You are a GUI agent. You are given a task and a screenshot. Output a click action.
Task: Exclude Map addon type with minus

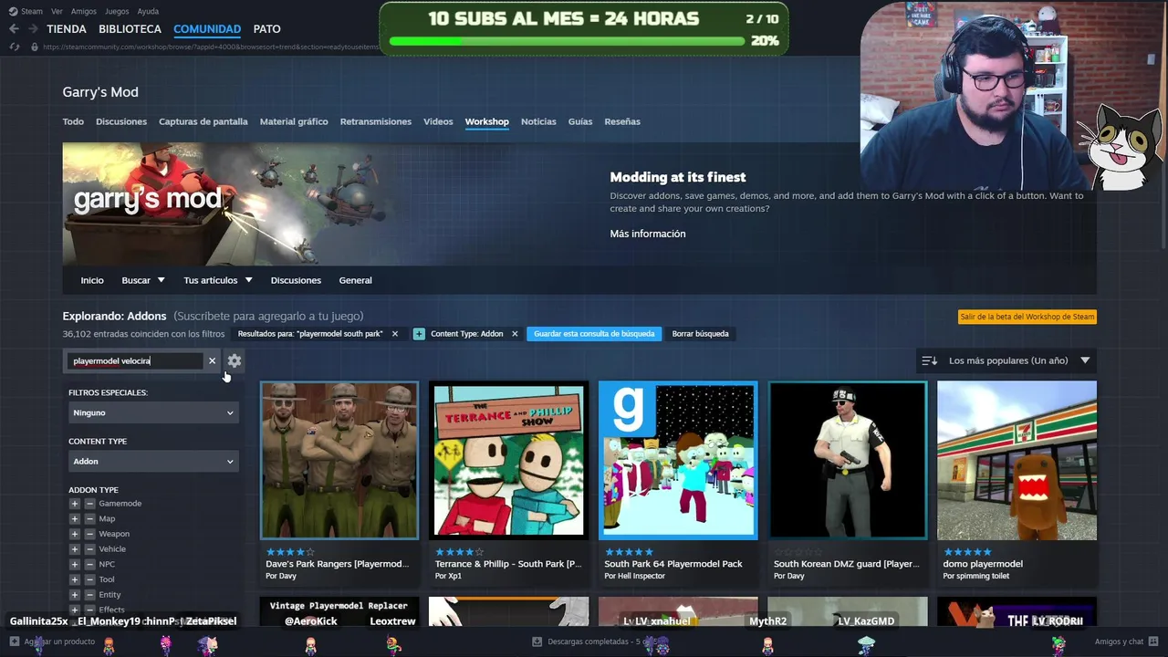pos(89,519)
